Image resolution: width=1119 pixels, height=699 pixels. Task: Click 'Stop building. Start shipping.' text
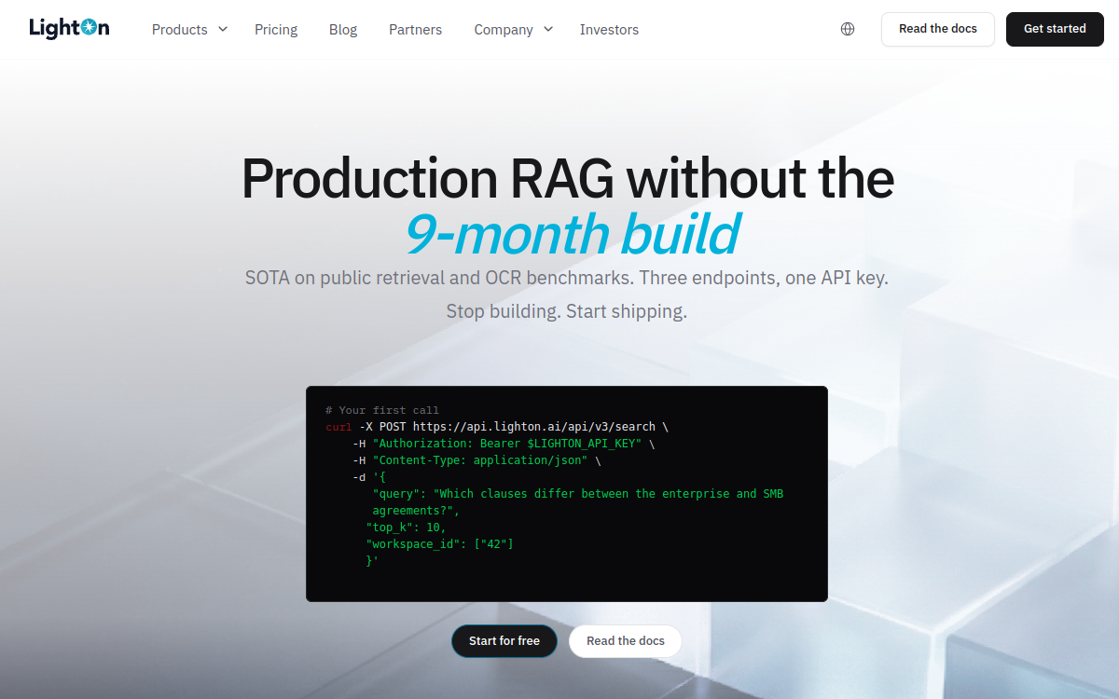pos(567,311)
